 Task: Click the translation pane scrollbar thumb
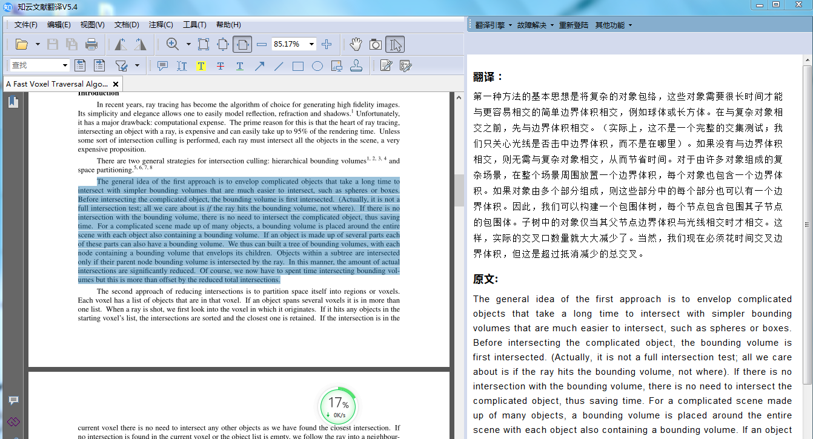(x=807, y=224)
